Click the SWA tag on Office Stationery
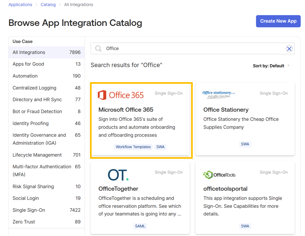Screen dimensions: 305x236 (x=245, y=144)
